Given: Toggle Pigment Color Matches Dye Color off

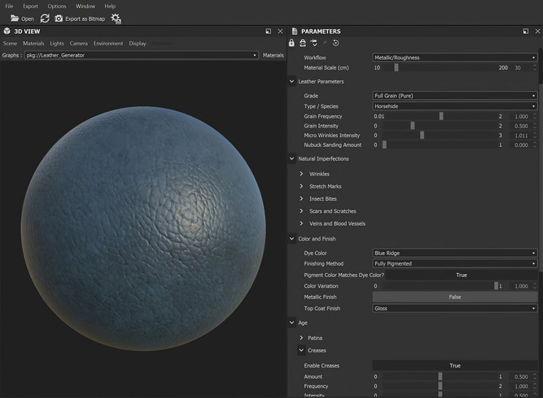Looking at the screenshot, I should tap(462, 274).
